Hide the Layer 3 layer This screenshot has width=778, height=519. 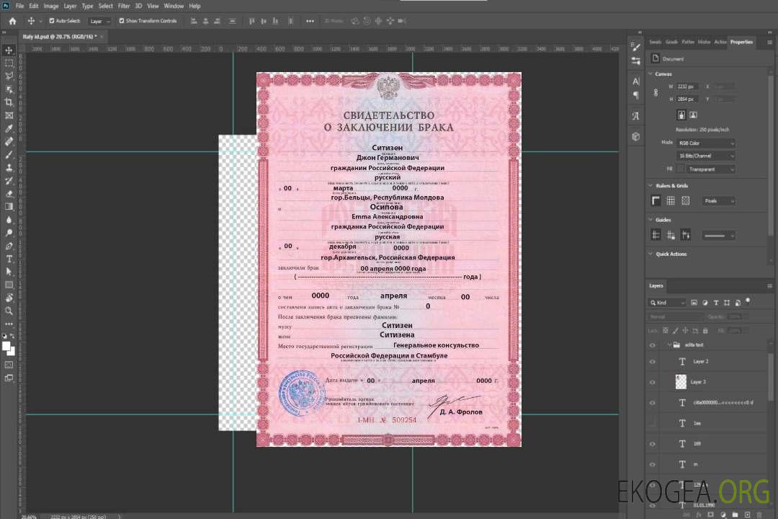coord(653,383)
